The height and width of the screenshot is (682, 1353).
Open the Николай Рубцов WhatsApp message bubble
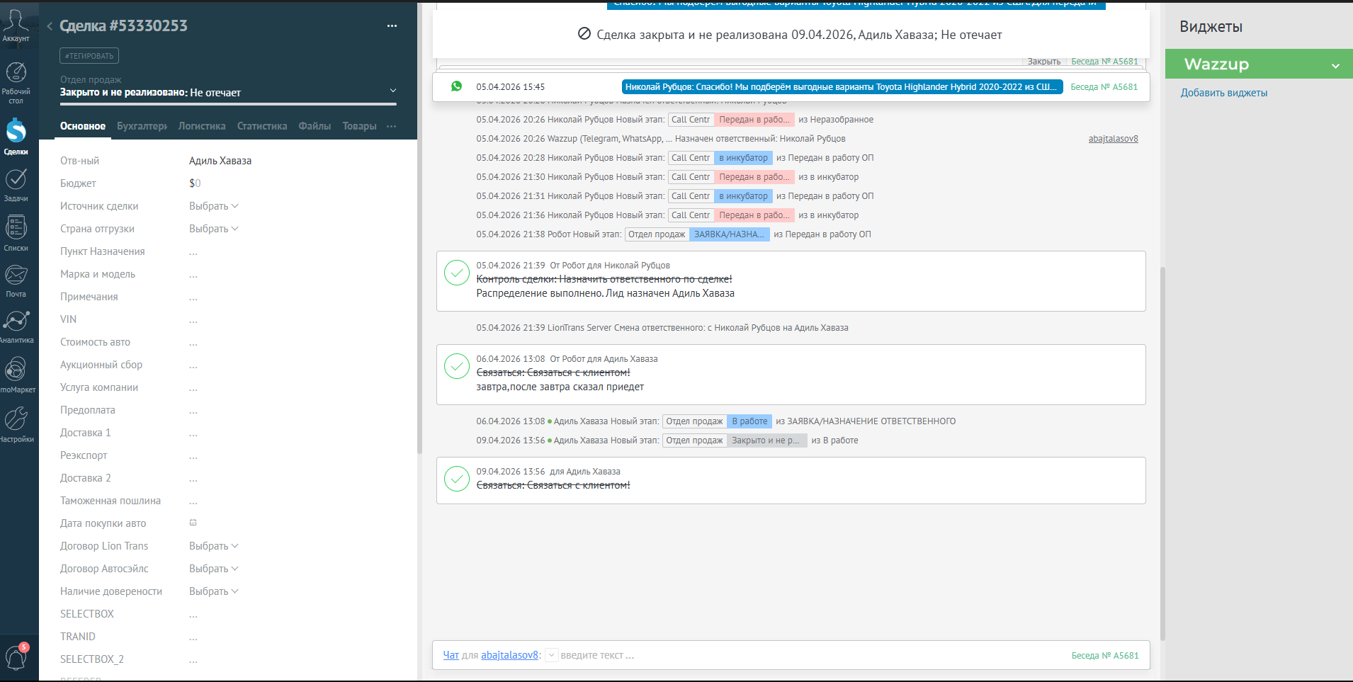[x=842, y=87]
